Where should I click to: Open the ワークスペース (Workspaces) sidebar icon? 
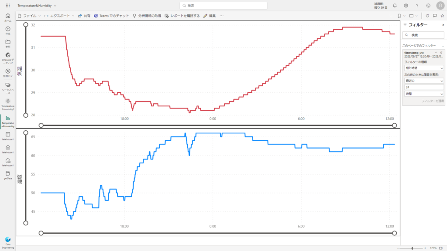click(7, 87)
